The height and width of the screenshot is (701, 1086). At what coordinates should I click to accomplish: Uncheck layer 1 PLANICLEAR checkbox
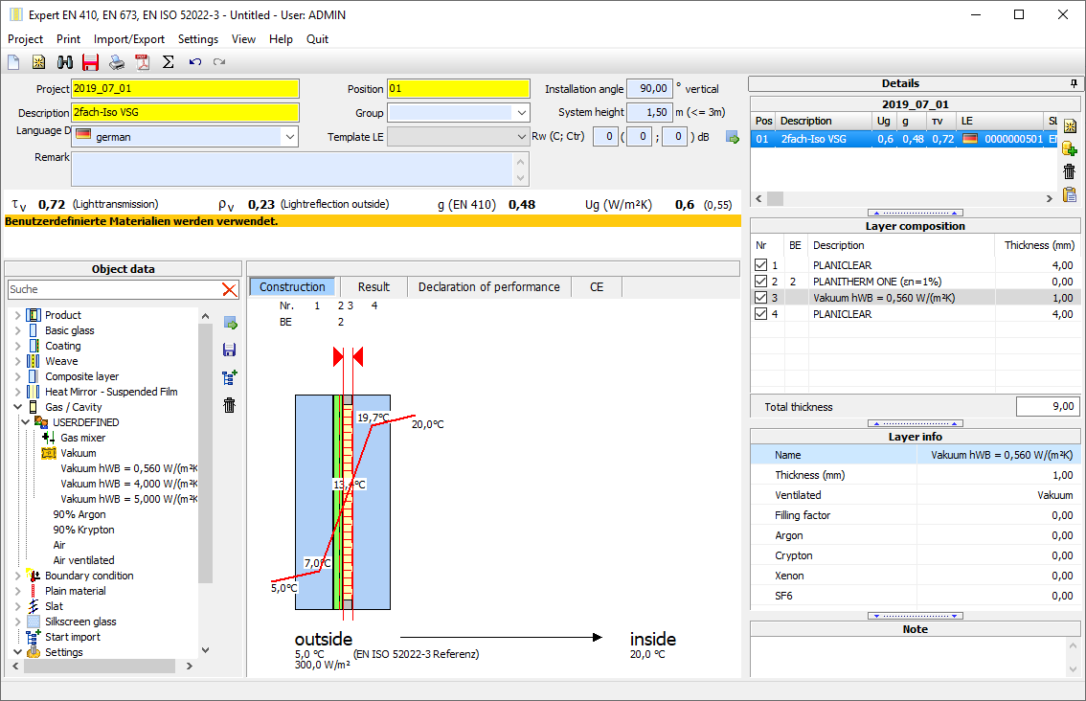tap(760, 265)
